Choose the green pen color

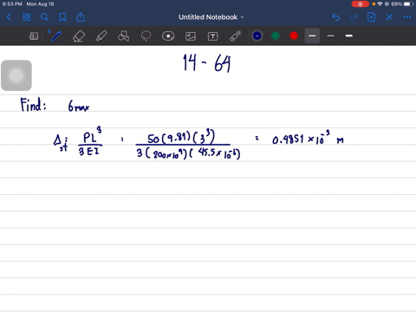pyautogui.click(x=276, y=36)
